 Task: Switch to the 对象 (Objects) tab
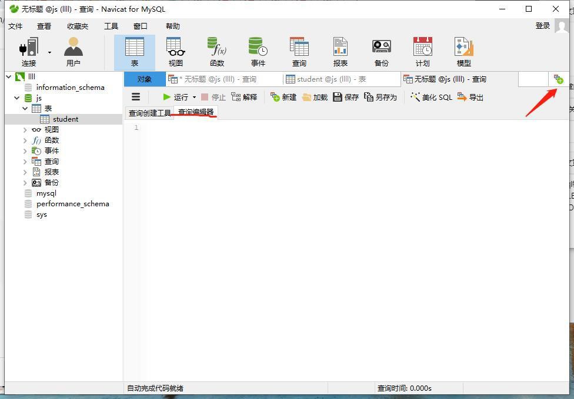(145, 79)
